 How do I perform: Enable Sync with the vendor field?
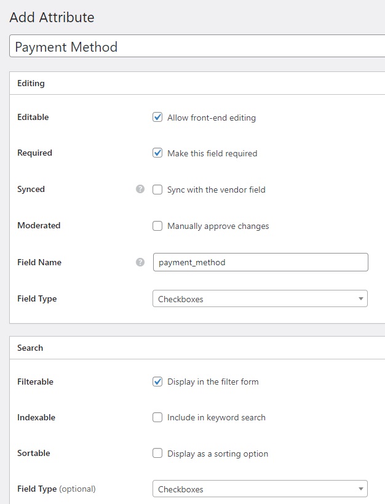pos(157,190)
